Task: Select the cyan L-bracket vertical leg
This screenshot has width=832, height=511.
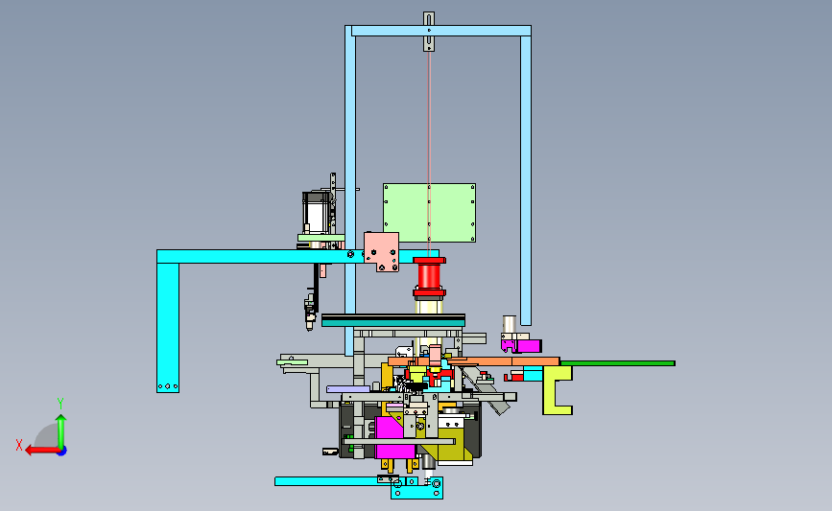Action: pyautogui.click(x=168, y=328)
